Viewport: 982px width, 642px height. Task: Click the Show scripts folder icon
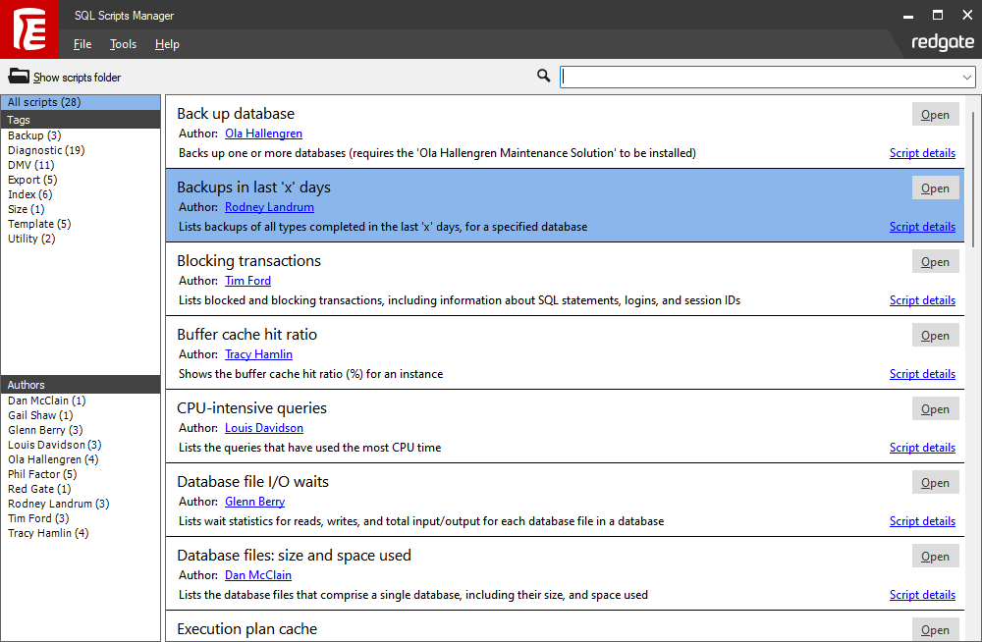pos(18,77)
